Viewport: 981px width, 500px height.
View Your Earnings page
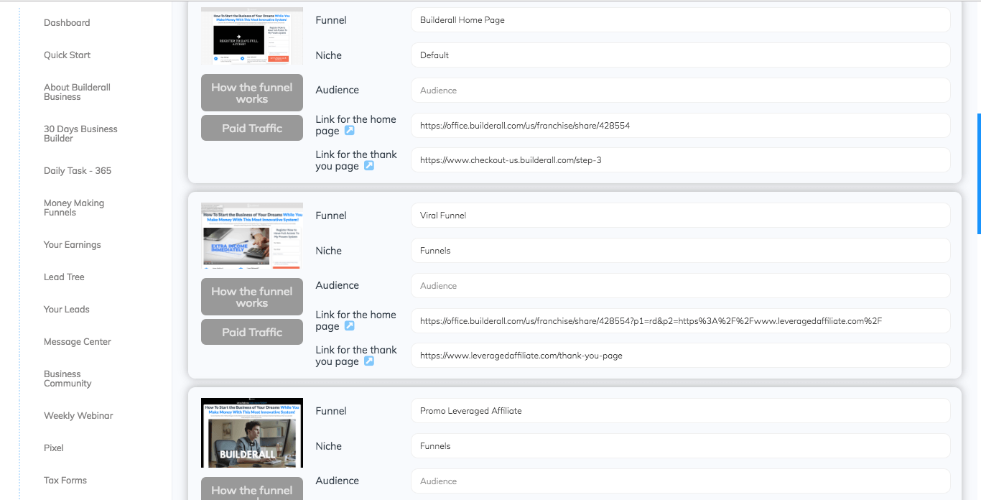pos(72,245)
